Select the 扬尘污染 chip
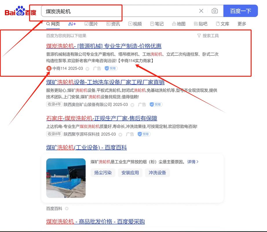The height and width of the screenshot is (232, 267). coord(103,173)
